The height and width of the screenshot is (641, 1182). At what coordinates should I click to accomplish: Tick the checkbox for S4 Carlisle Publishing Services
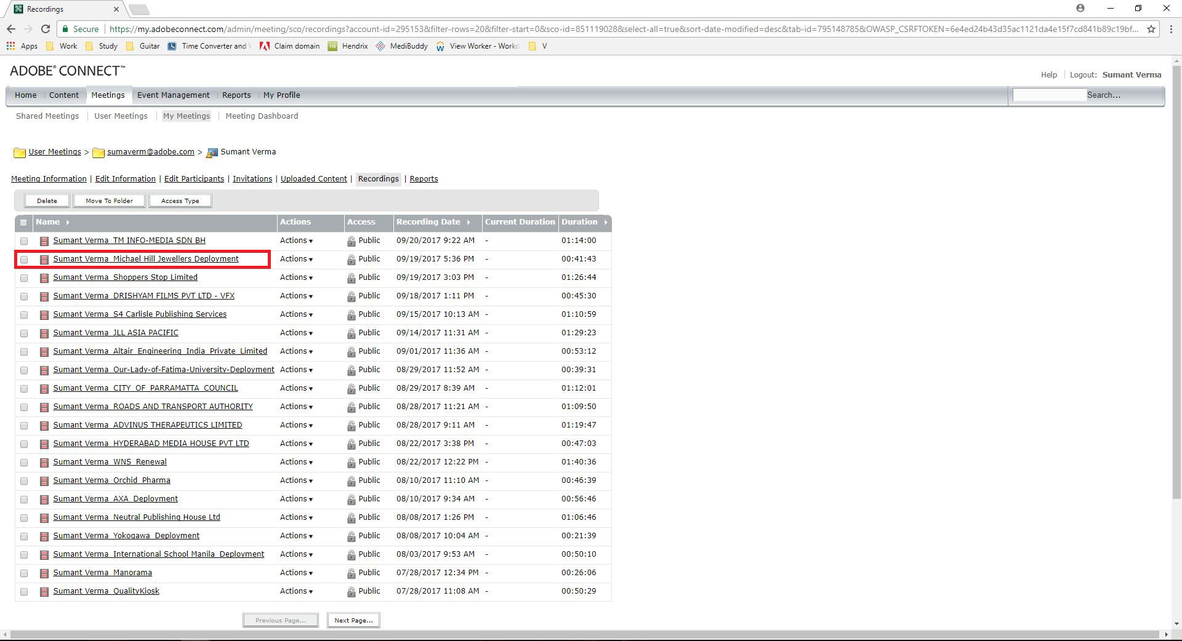[24, 315]
